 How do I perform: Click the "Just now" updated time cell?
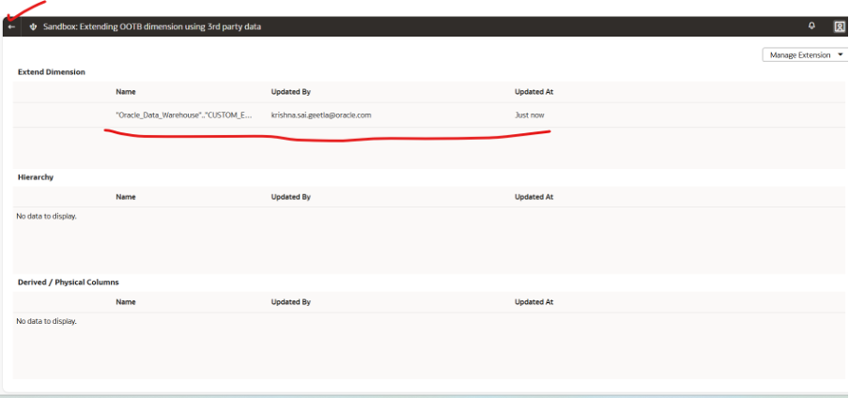pos(530,115)
